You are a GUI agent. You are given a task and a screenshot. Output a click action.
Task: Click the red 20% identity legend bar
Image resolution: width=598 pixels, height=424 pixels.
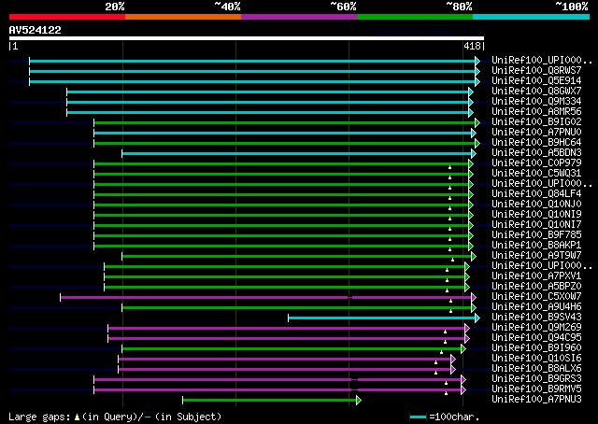click(x=67, y=17)
